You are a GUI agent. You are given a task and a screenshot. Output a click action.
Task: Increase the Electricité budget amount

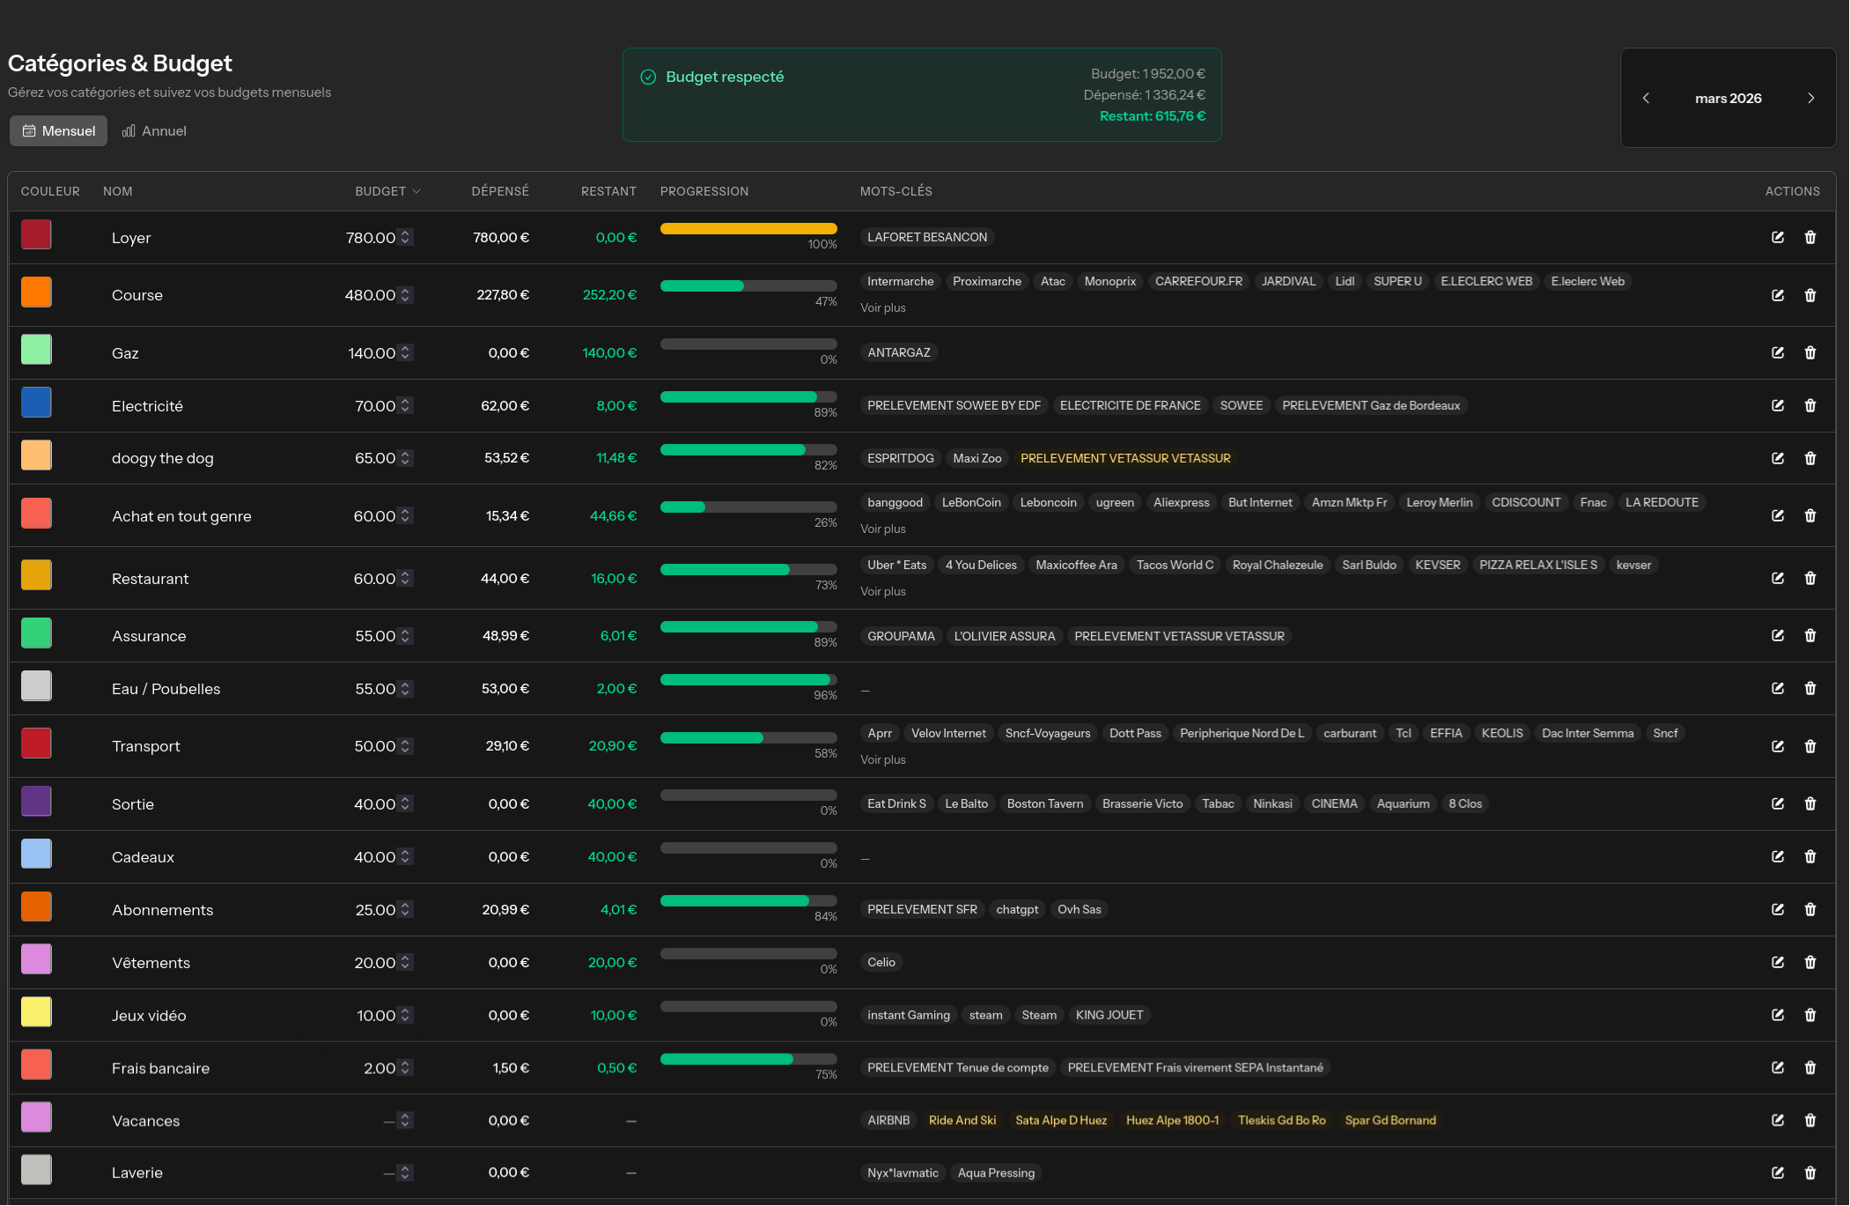click(x=406, y=402)
